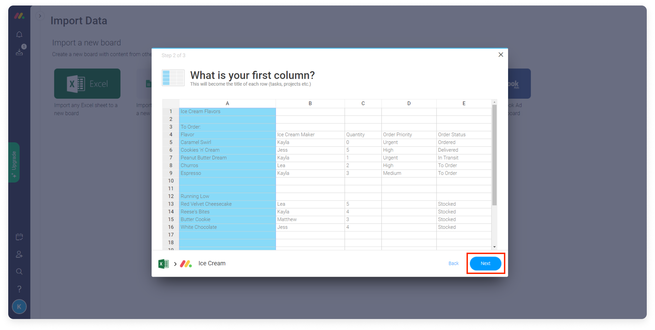The height and width of the screenshot is (330, 655).
Task: Click the K user avatar
Action: tap(19, 307)
